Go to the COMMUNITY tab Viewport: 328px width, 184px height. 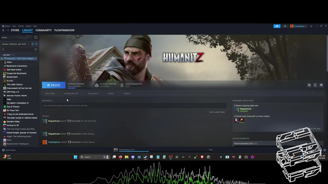point(44,30)
